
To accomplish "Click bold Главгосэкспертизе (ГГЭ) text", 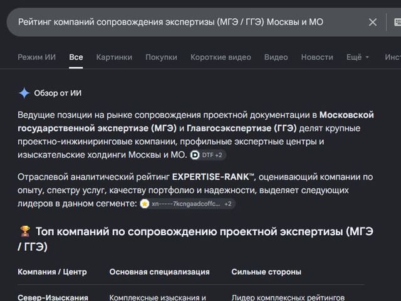I will point(242,128).
